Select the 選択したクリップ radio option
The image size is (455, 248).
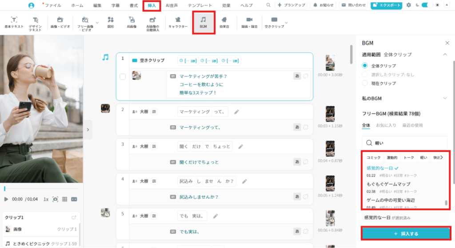pyautogui.click(x=365, y=75)
